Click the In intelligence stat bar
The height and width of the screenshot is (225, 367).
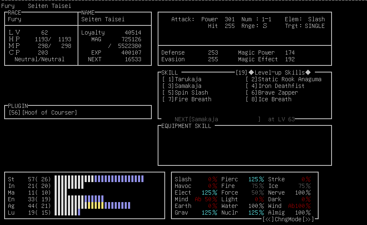(x=69, y=186)
